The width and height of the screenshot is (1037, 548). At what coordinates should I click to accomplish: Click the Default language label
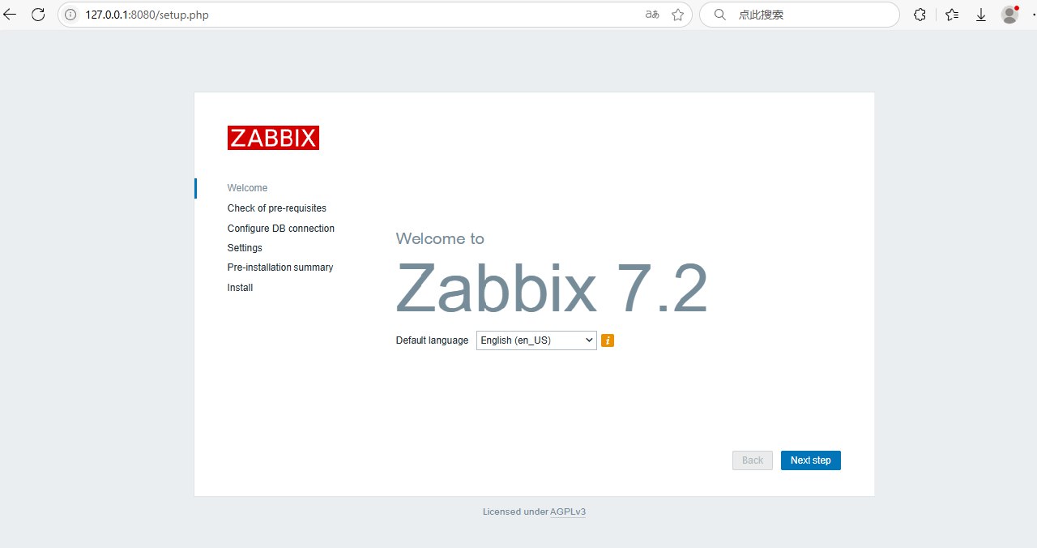432,340
